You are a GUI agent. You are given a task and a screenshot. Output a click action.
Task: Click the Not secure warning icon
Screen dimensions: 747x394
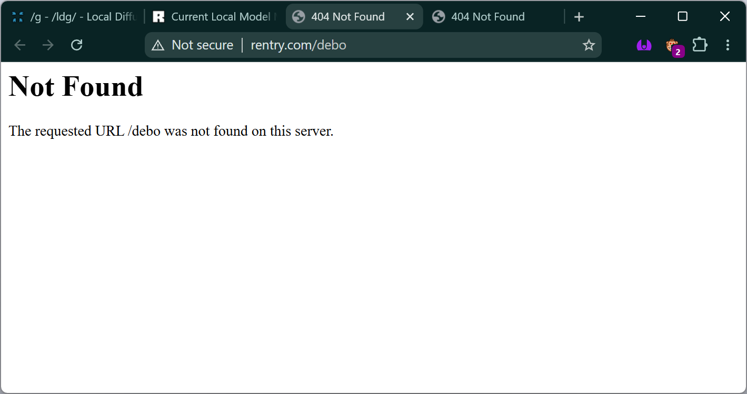point(158,45)
